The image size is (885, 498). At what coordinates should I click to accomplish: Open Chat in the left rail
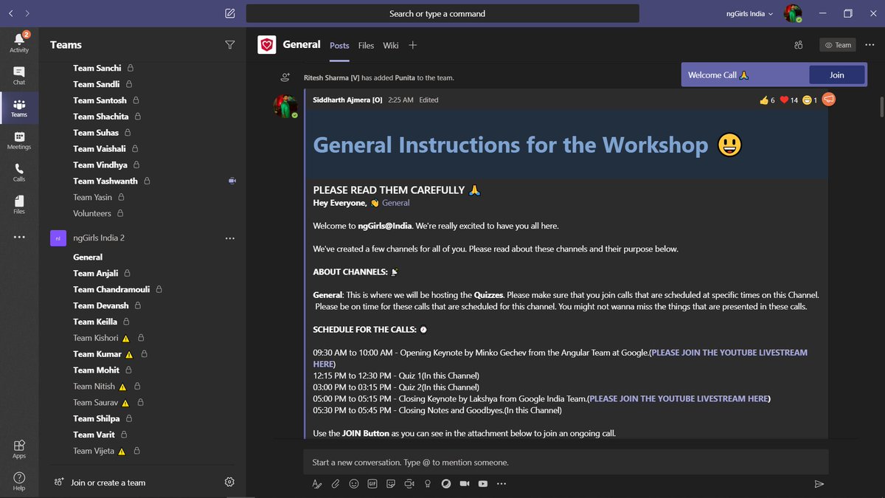point(19,75)
